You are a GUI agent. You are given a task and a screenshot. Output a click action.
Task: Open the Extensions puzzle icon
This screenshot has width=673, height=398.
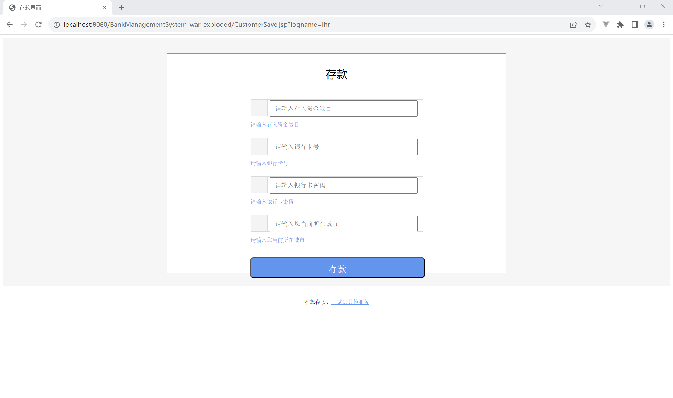click(620, 25)
